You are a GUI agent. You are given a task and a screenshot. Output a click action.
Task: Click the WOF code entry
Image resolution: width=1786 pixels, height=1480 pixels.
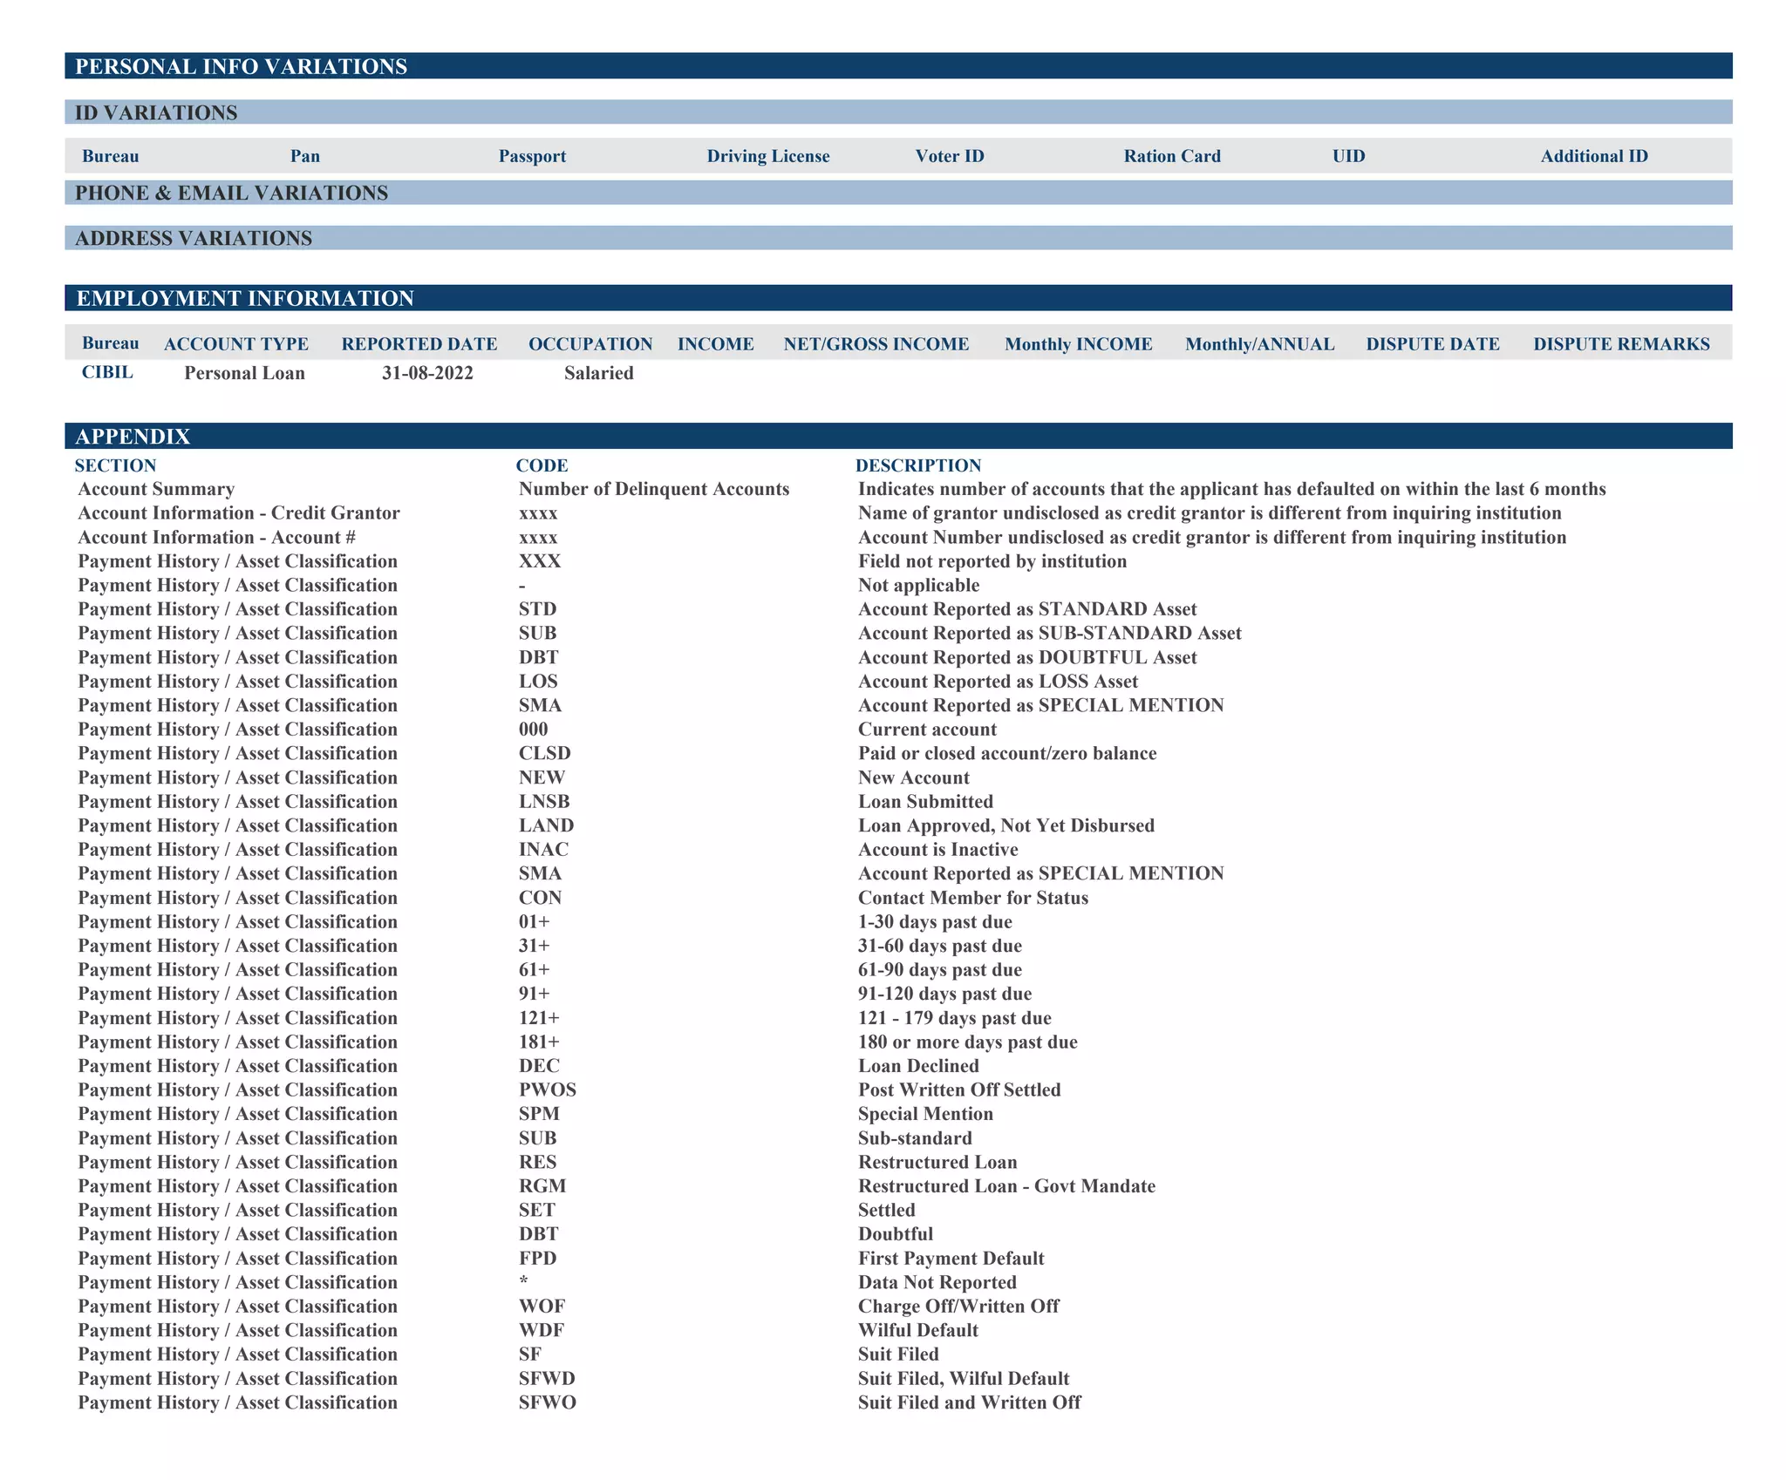(542, 1307)
